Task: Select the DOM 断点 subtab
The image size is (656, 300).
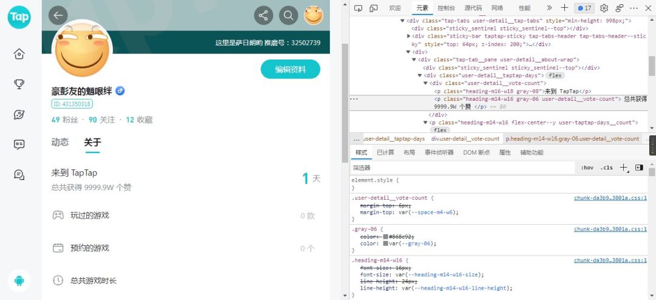Action: (x=476, y=152)
